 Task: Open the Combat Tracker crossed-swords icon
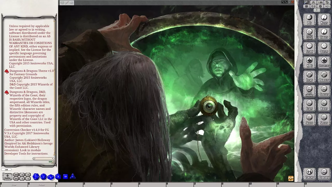point(313,2)
